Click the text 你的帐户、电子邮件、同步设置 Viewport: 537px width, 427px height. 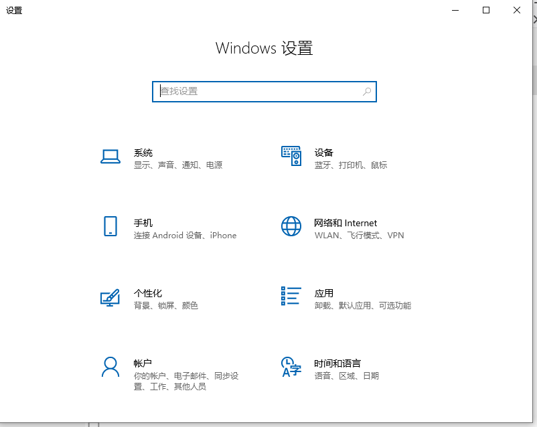(186, 381)
